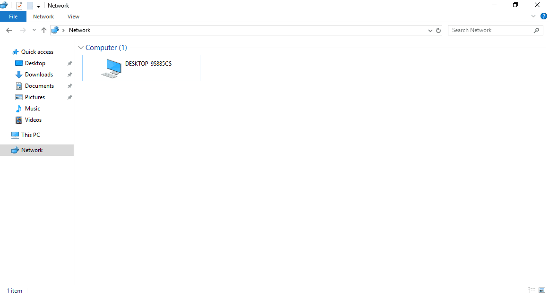
Task: Click the Computer (1) group header text
Action: click(x=106, y=48)
